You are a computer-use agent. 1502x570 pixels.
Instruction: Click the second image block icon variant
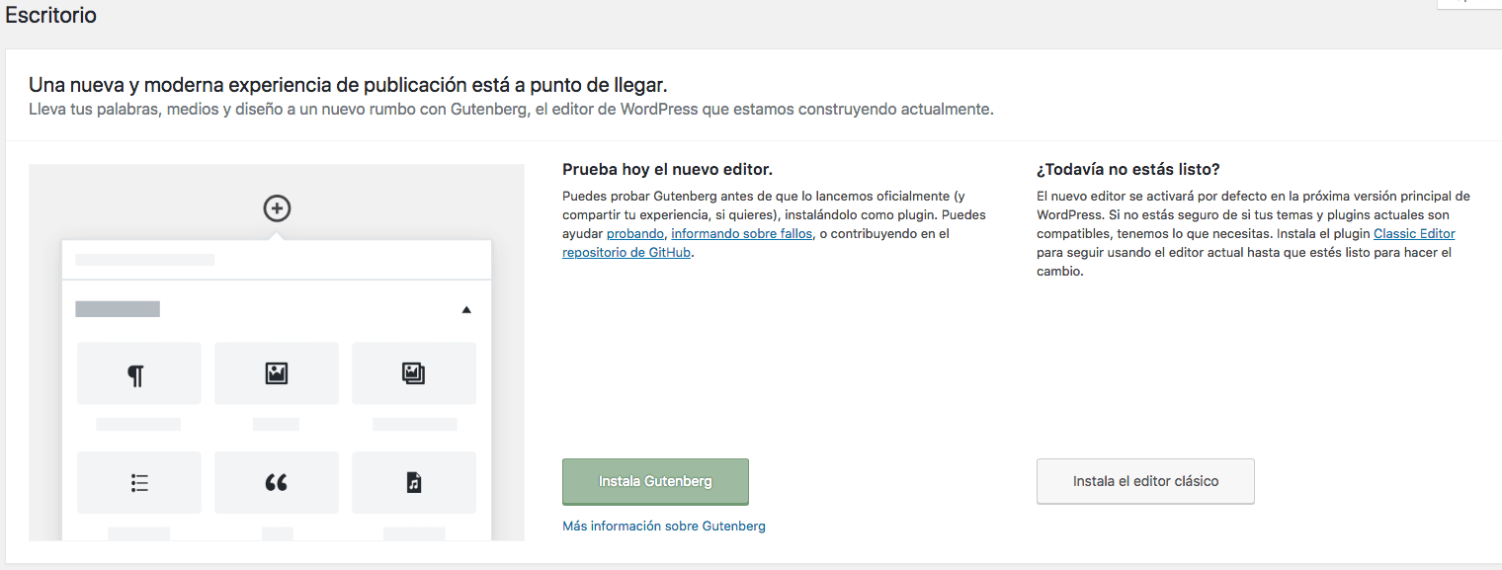413,372
